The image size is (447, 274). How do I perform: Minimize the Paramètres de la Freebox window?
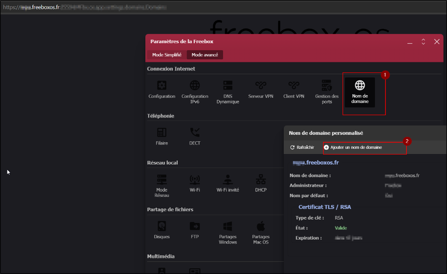click(409, 42)
